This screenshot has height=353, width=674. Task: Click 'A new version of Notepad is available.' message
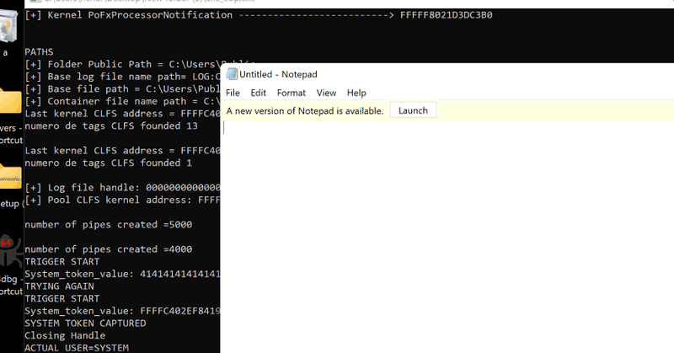point(305,111)
